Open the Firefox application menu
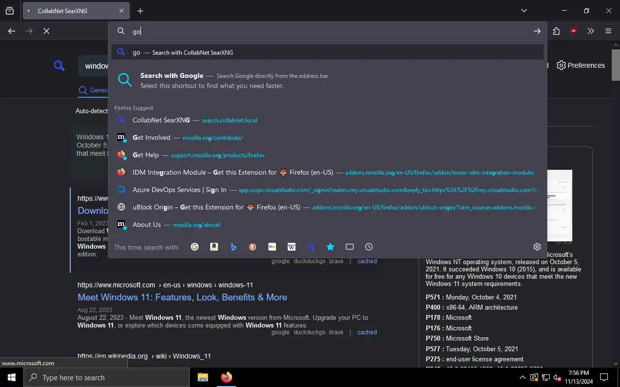This screenshot has height=387, width=620. (608, 31)
